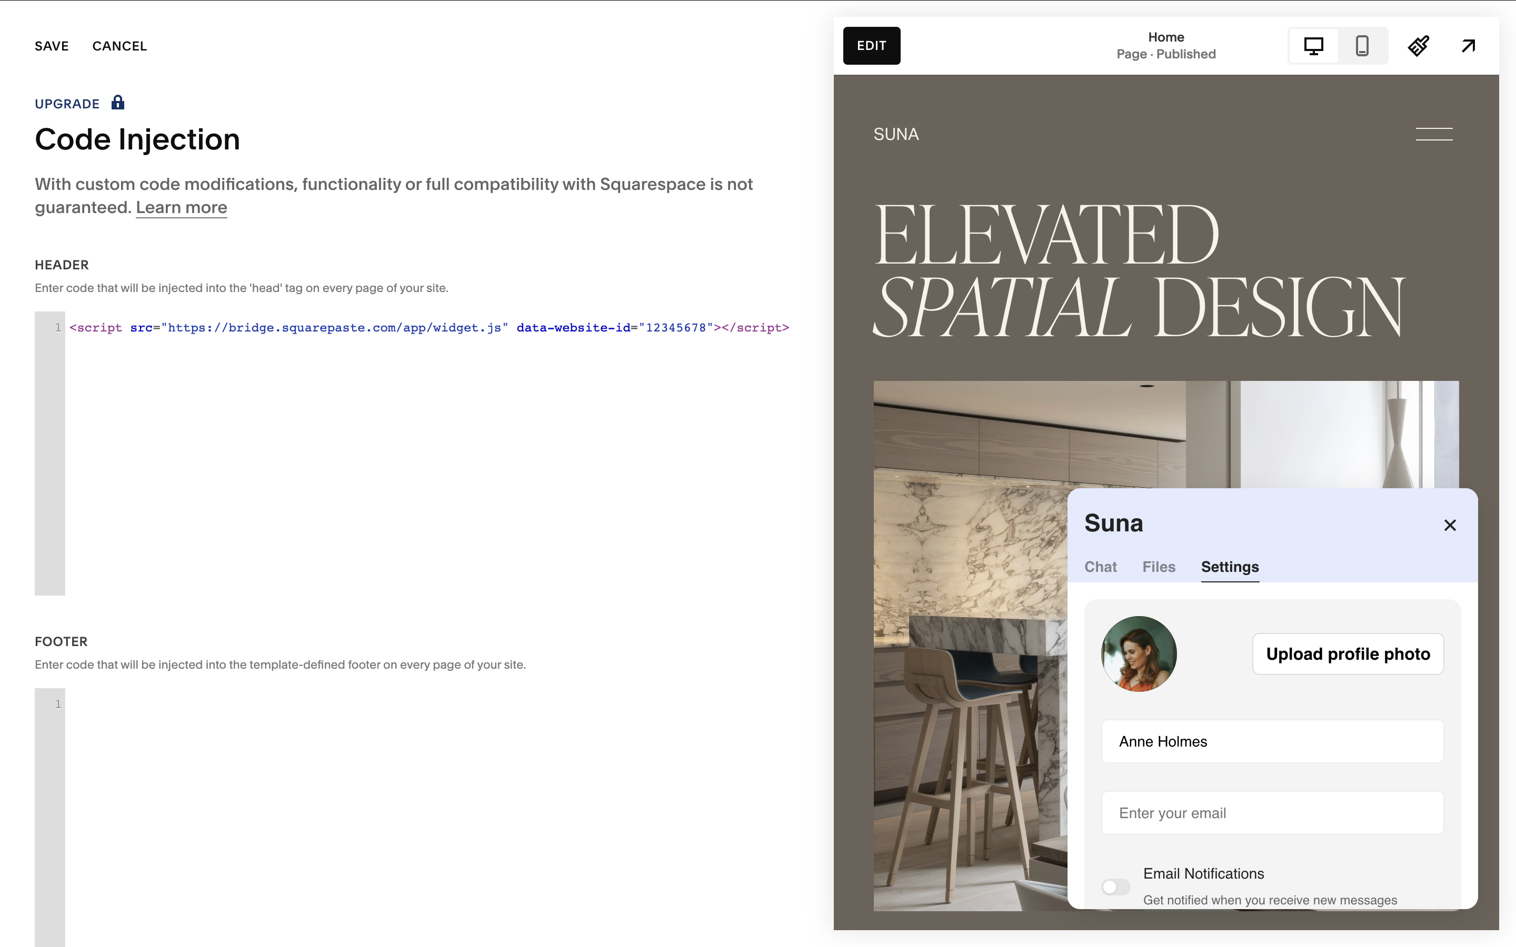Open the published site via the arrow icon
1516x947 pixels.
coord(1468,46)
